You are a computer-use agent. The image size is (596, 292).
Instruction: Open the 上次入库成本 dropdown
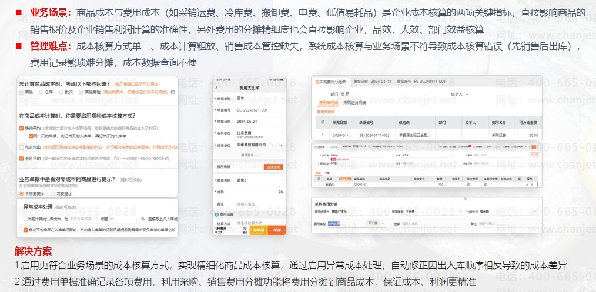tap(84, 219)
